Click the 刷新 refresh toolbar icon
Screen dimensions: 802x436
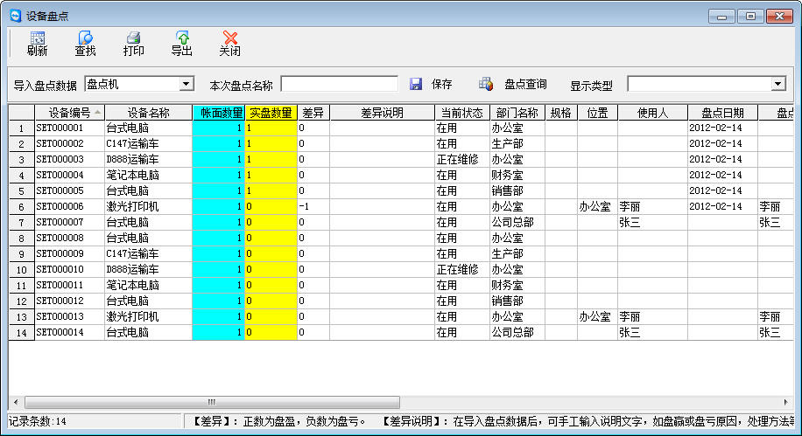coord(37,38)
